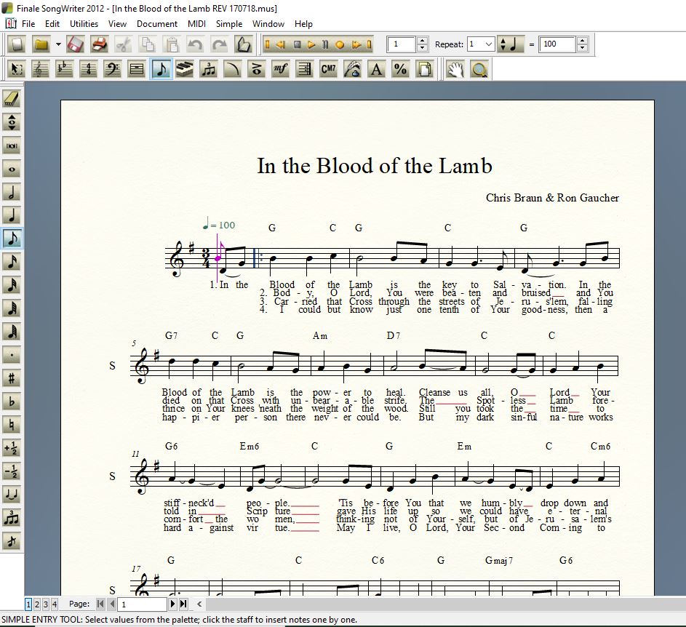
Task: Go to the next page arrow
Action: [x=172, y=604]
